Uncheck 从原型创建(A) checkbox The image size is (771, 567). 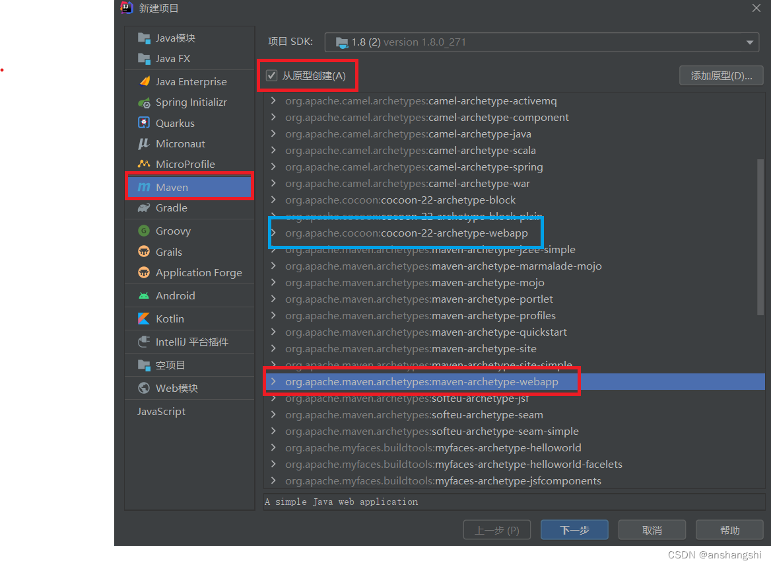(x=271, y=75)
